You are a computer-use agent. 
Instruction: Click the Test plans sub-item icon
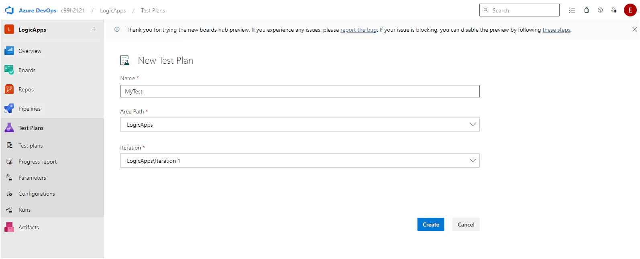[9, 146]
